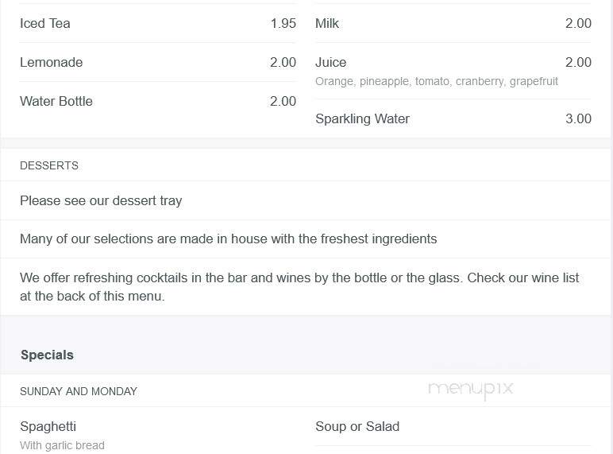Click the Sparkling Water 3.00 price
Image resolution: width=613 pixels, height=454 pixels.
(x=578, y=118)
